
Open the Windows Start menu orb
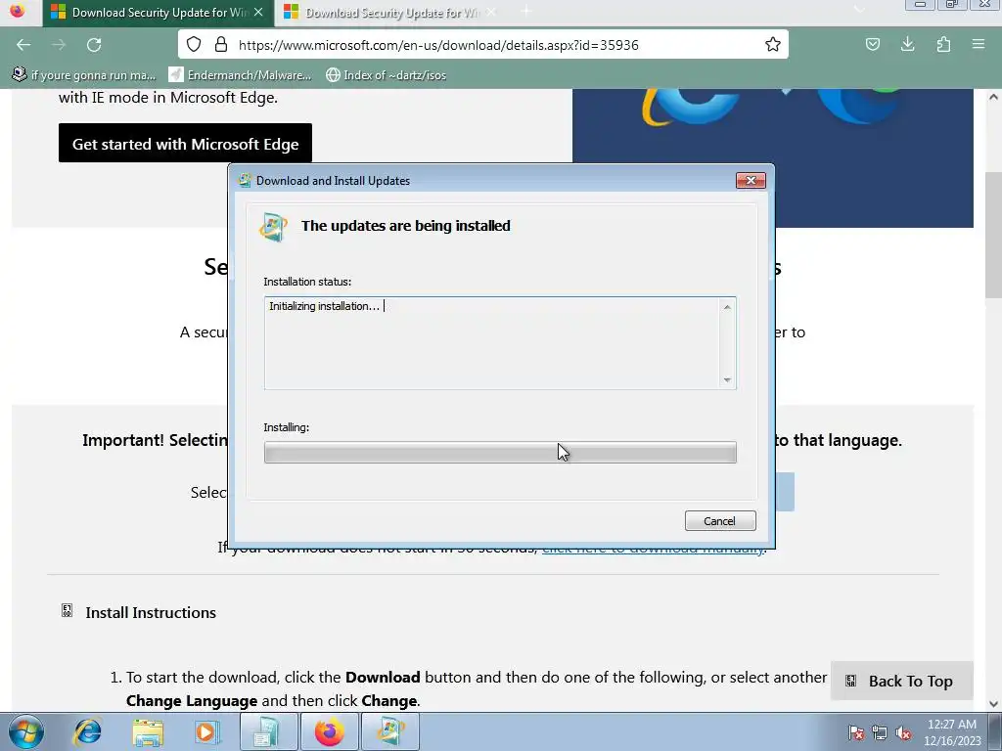pos(25,731)
